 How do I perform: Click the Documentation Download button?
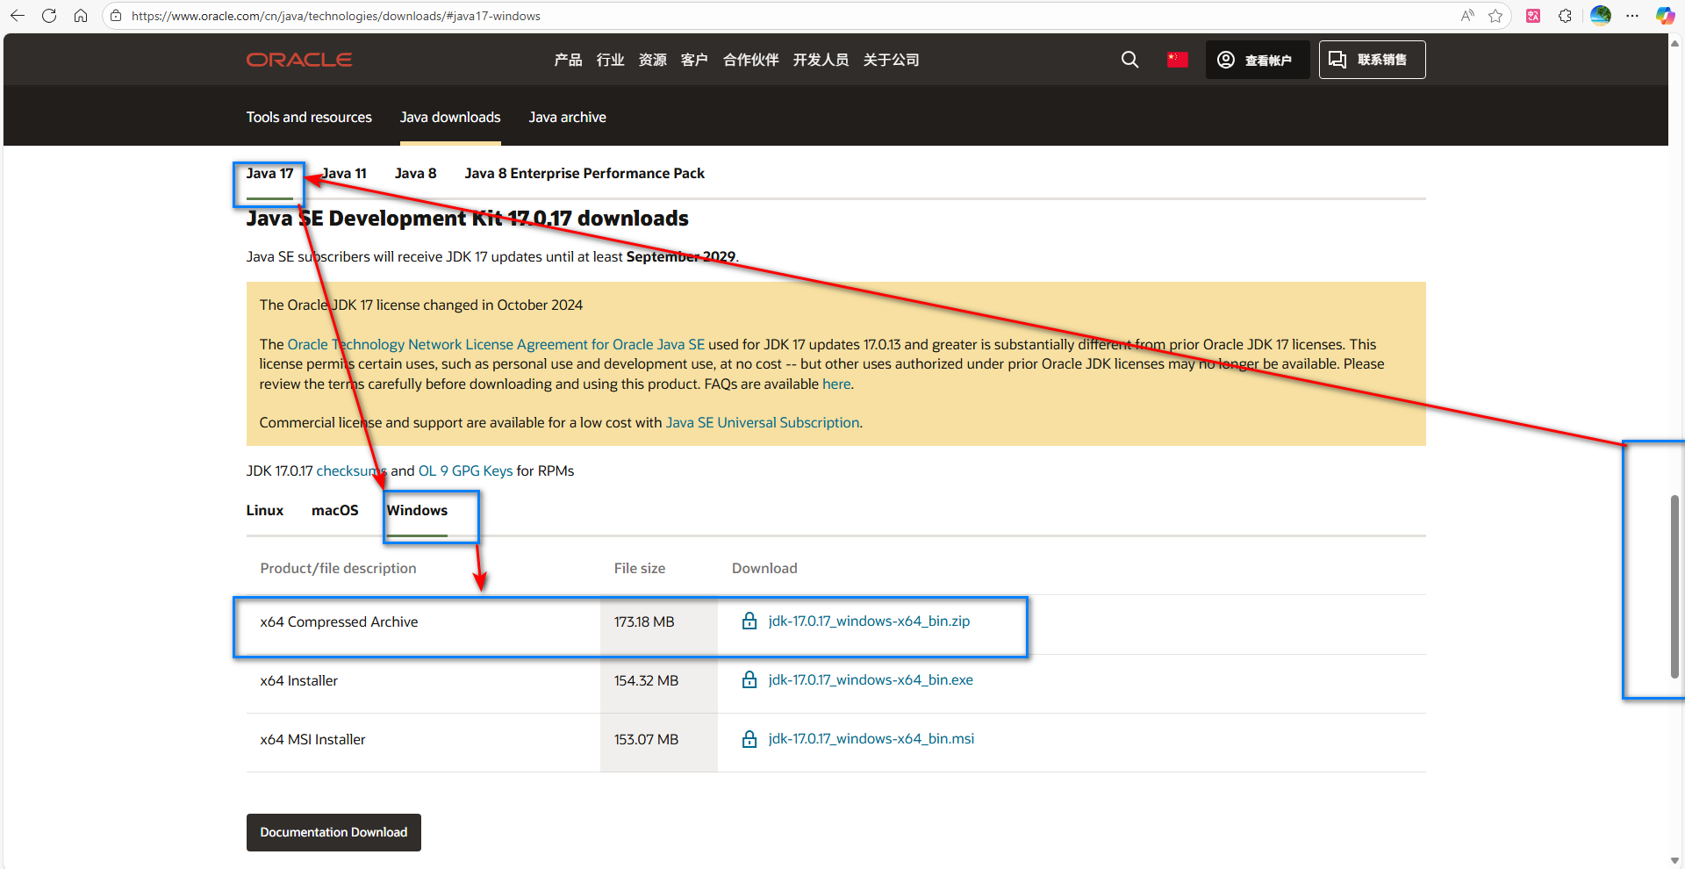click(333, 832)
